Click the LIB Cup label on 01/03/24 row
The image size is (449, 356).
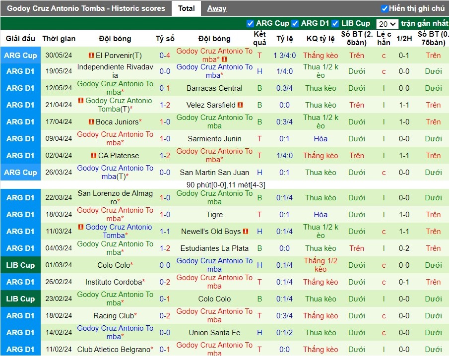[x=20, y=265]
